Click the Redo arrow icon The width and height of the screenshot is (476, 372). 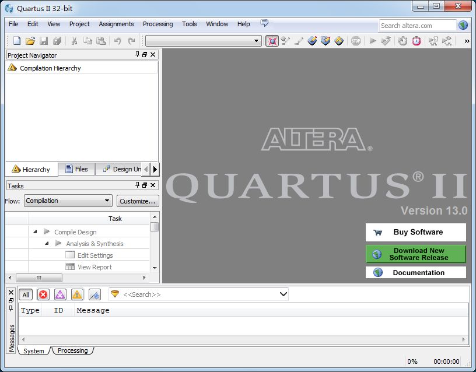pyautogui.click(x=131, y=41)
